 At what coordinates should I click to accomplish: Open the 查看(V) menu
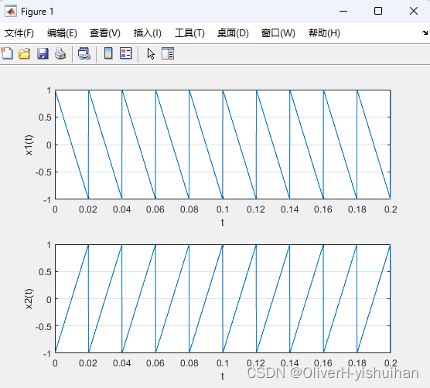(105, 33)
